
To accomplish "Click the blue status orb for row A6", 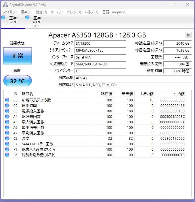I will 7,127.
